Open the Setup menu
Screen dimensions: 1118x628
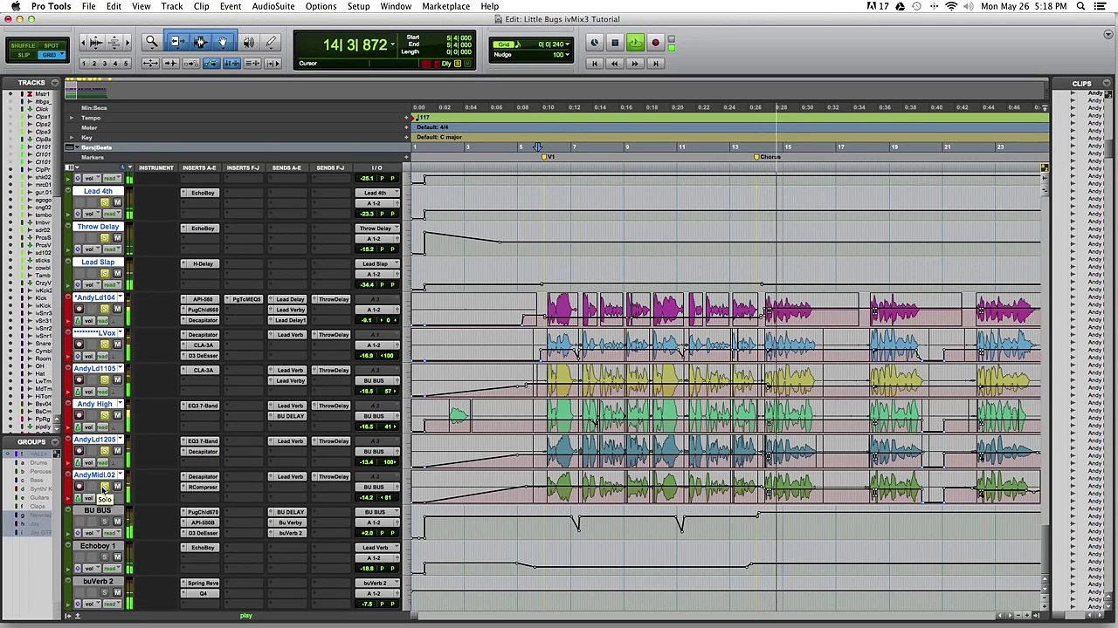coord(358,6)
